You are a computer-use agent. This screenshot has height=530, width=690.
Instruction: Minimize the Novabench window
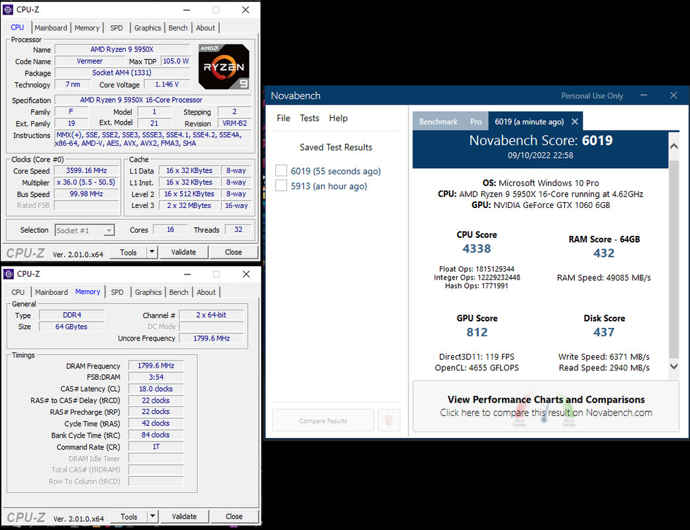(x=644, y=95)
